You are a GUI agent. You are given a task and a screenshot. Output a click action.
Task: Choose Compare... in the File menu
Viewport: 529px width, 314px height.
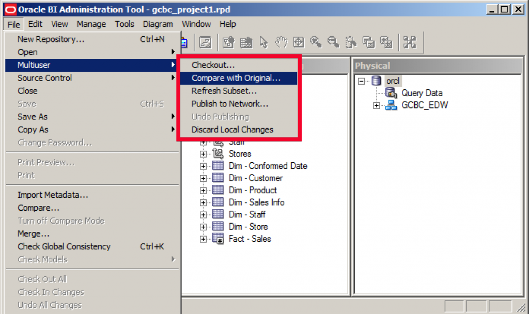(92, 208)
